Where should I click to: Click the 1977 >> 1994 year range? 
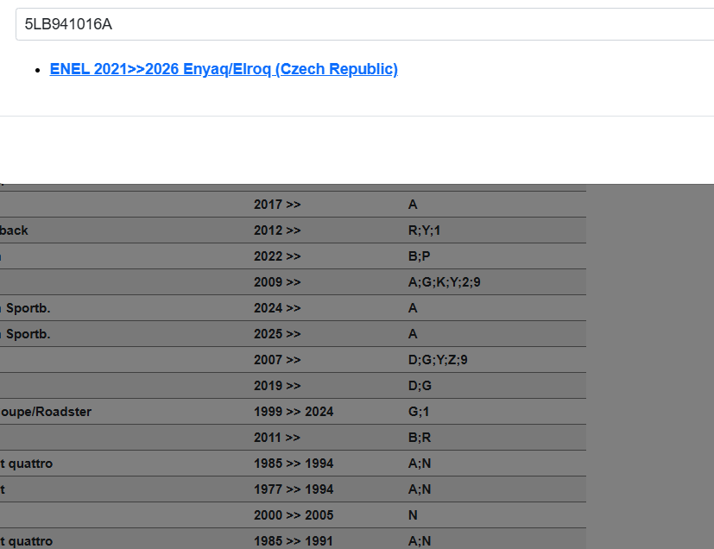click(294, 489)
